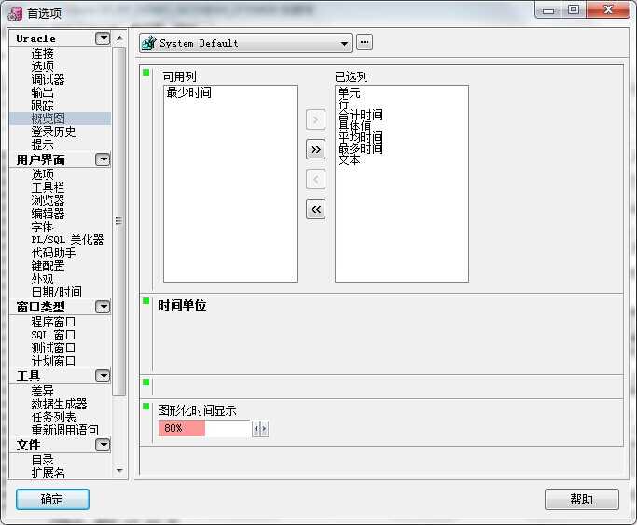Click the ellipsis button next to System Default
Viewport: 637px width, 525px height.
point(365,42)
